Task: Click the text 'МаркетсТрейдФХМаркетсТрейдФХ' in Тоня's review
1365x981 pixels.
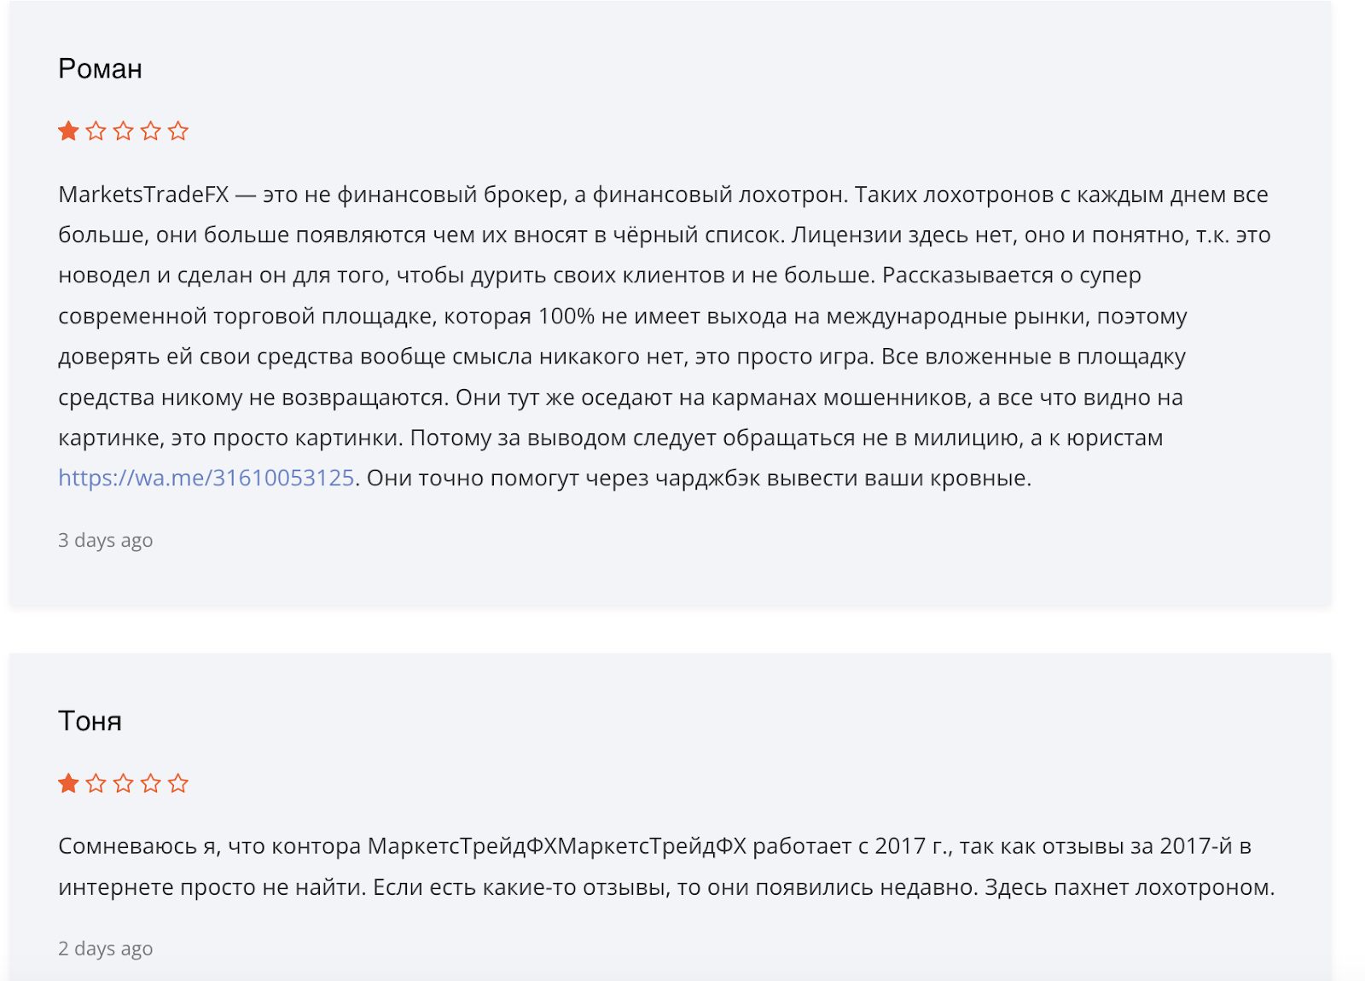Action: coord(557,846)
